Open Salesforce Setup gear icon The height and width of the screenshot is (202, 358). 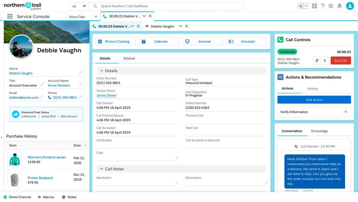pos(331,6)
